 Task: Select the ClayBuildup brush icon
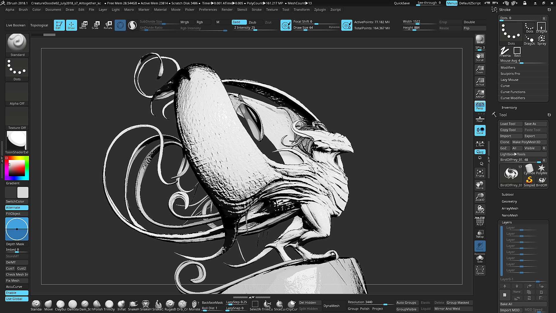pos(61,305)
